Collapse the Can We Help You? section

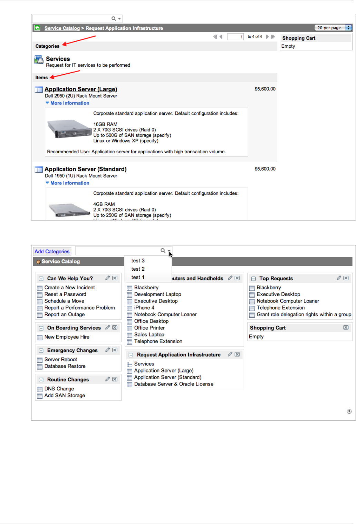41,279
